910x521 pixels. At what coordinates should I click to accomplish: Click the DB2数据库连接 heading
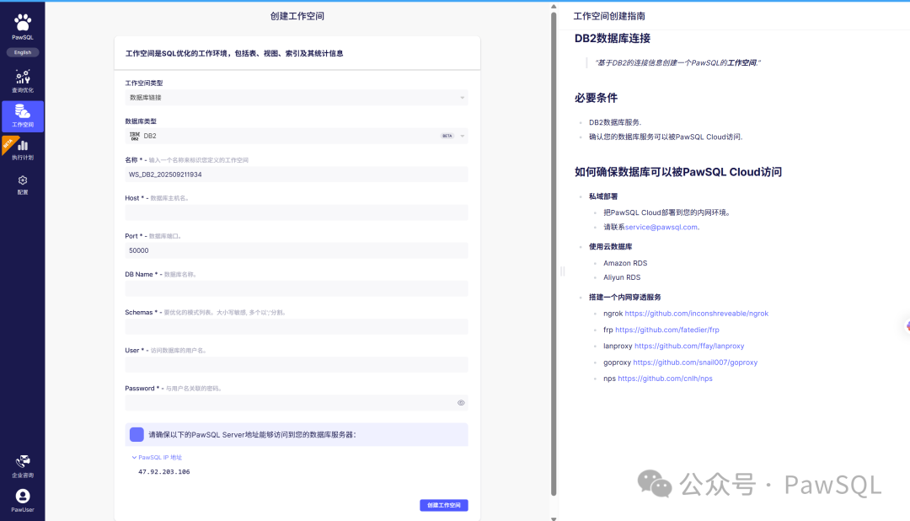click(613, 38)
